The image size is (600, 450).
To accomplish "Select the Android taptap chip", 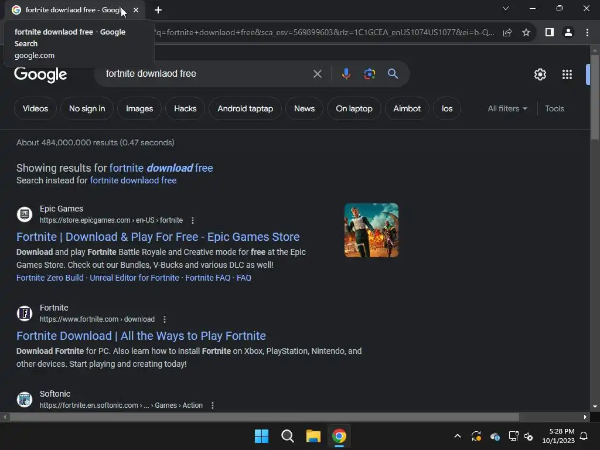I will [x=246, y=108].
